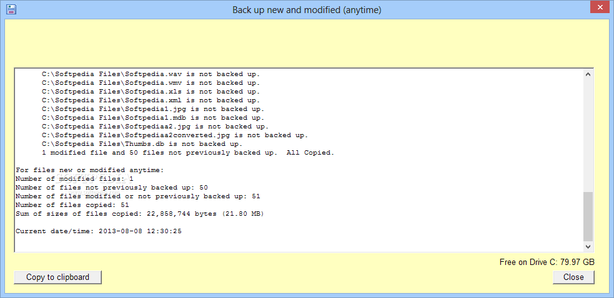Click the Softpediaa2converted.jpg log line

(175, 135)
